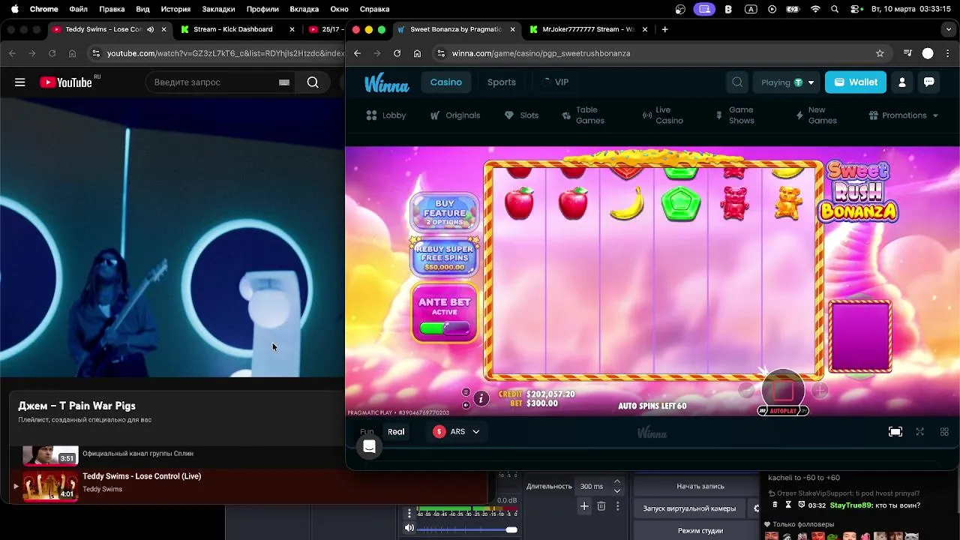Screen dimensions: 960x540
Task: Click the Winna logo
Action: [x=387, y=82]
